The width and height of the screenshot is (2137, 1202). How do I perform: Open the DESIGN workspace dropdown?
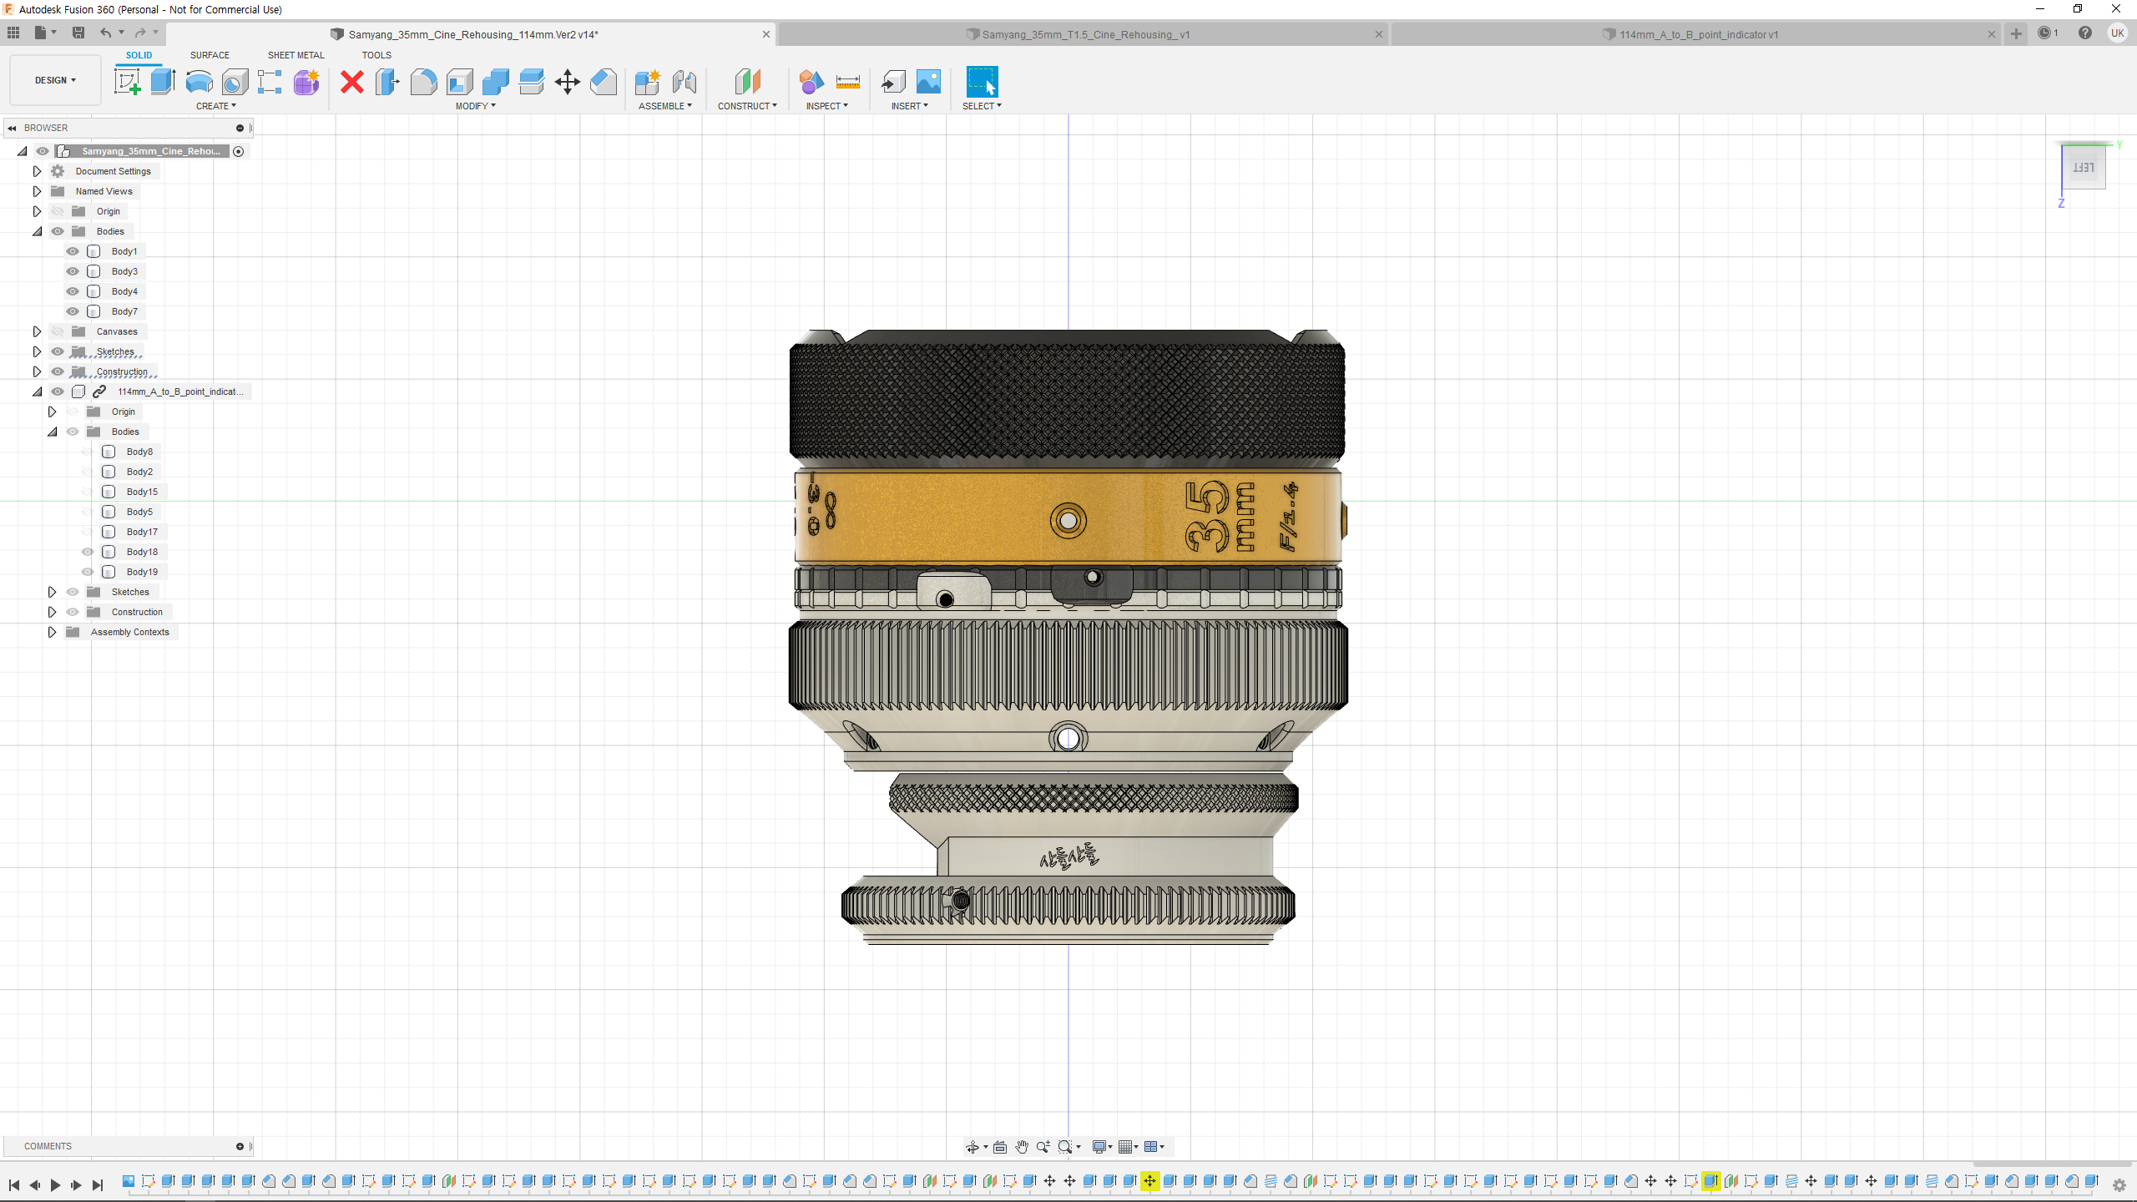click(x=55, y=80)
